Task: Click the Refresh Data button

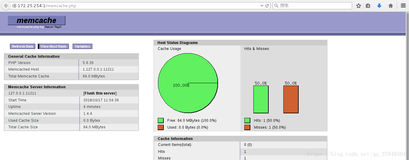Action: click(22, 46)
